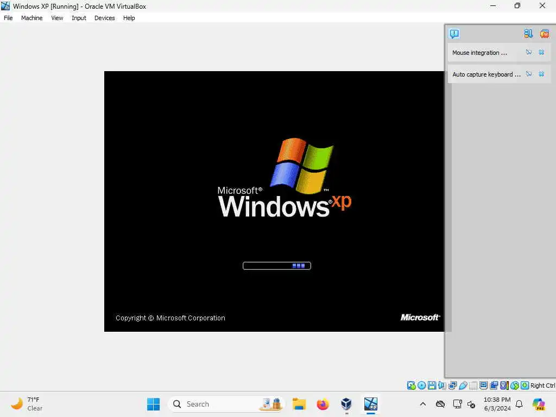Open the display status indicator
This screenshot has height=417, width=556.
(x=484, y=386)
